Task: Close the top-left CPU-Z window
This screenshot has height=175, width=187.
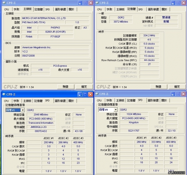Action: coord(91,3)
